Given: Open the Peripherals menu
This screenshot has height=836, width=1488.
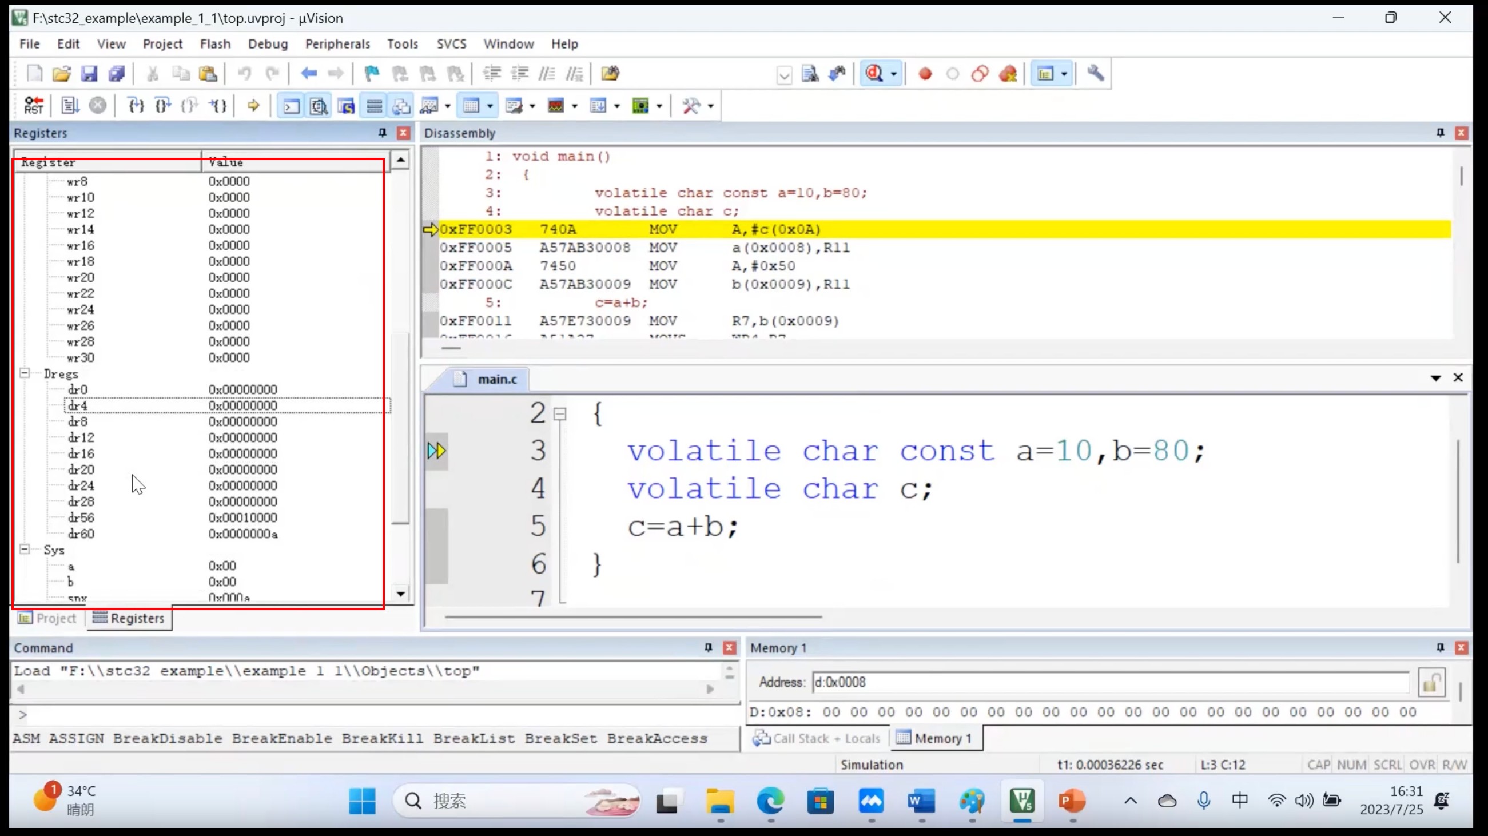Looking at the screenshot, I should pos(337,44).
